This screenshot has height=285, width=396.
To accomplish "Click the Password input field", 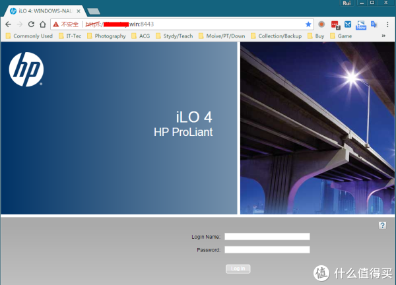I will pyautogui.click(x=267, y=249).
